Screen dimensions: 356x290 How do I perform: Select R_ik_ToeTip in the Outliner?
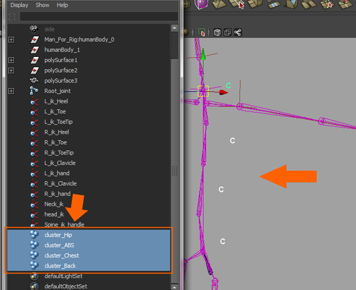pos(59,153)
